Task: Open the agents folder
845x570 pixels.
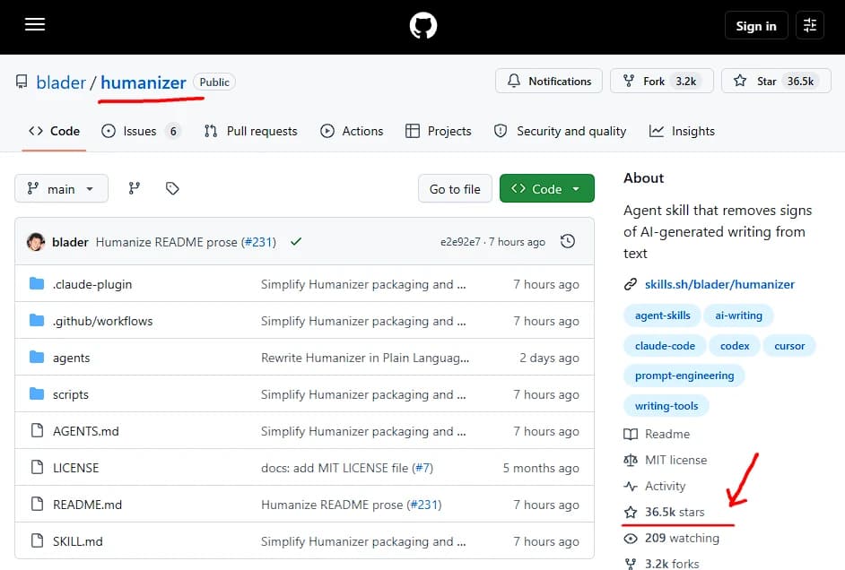Action: click(71, 358)
